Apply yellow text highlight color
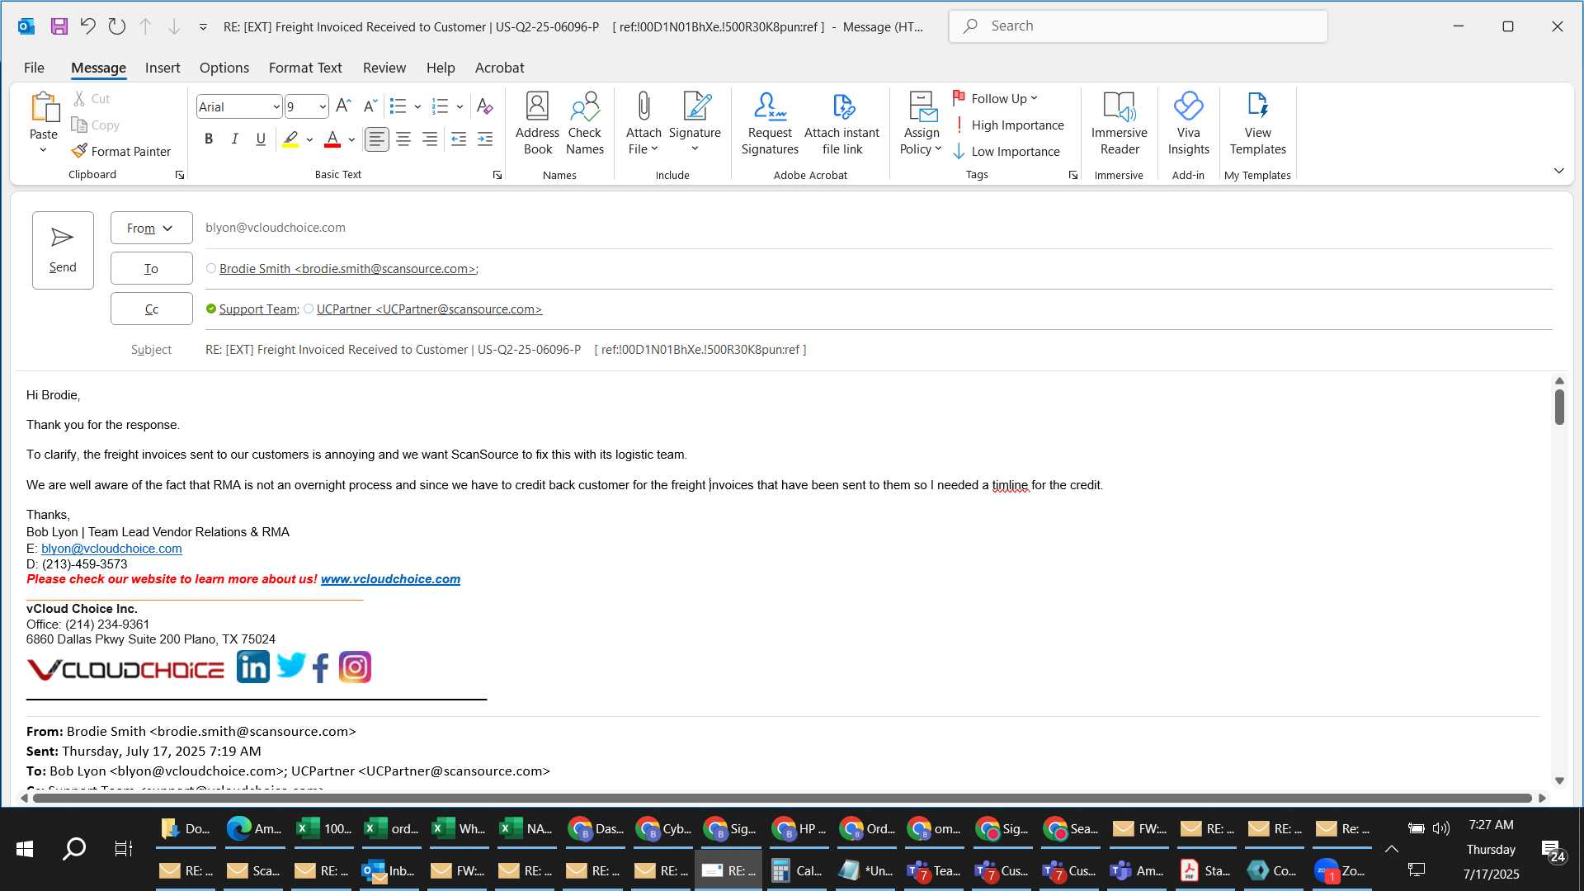This screenshot has height=891, width=1584. [290, 139]
